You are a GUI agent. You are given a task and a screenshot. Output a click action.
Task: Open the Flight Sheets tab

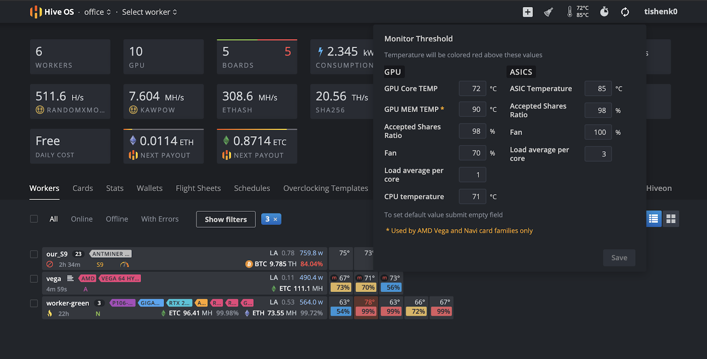198,188
